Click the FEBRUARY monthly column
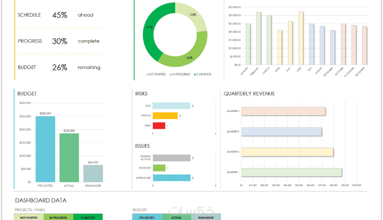Screen dimensions: 383x220 click(x=259, y=38)
